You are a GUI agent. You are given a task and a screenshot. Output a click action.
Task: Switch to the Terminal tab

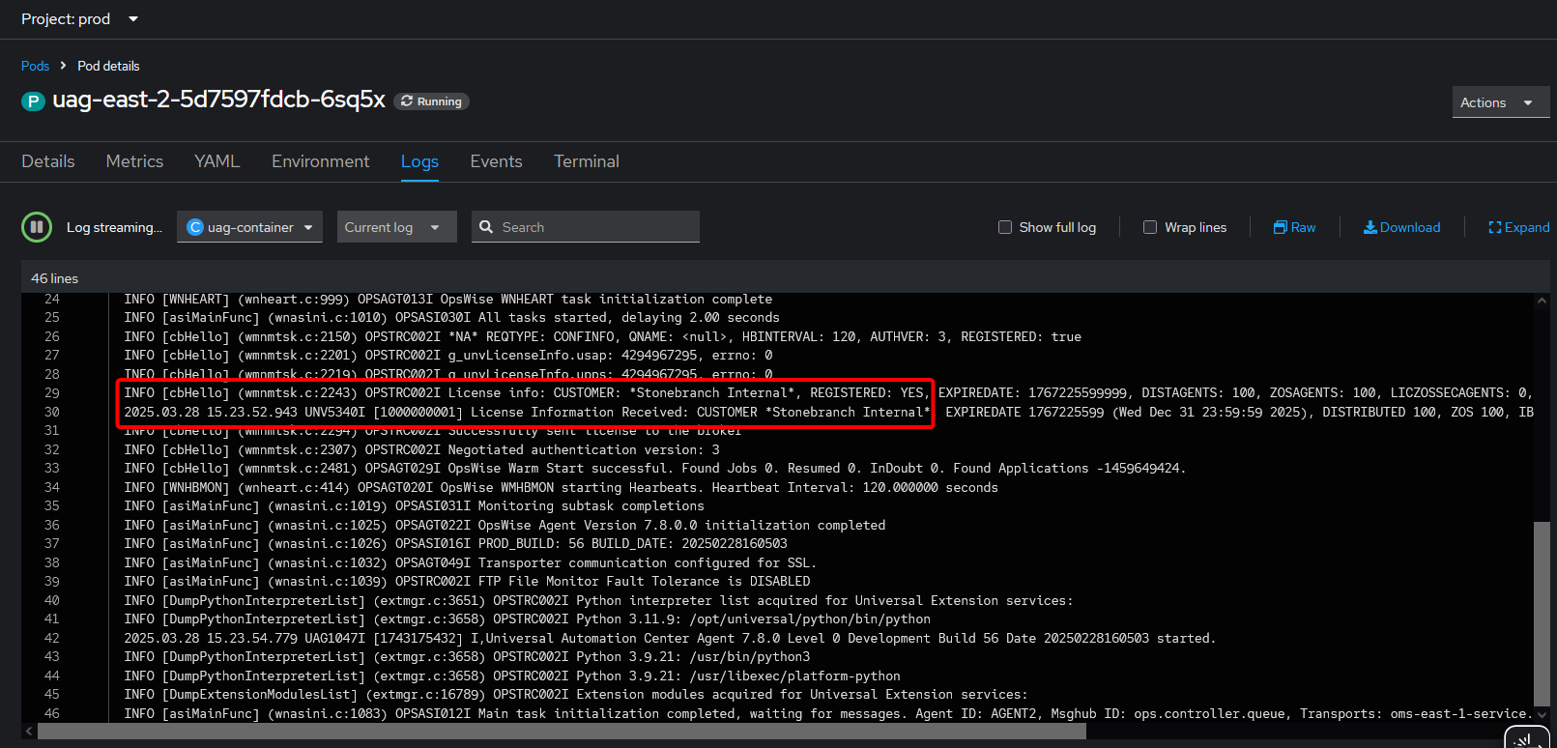tap(586, 161)
